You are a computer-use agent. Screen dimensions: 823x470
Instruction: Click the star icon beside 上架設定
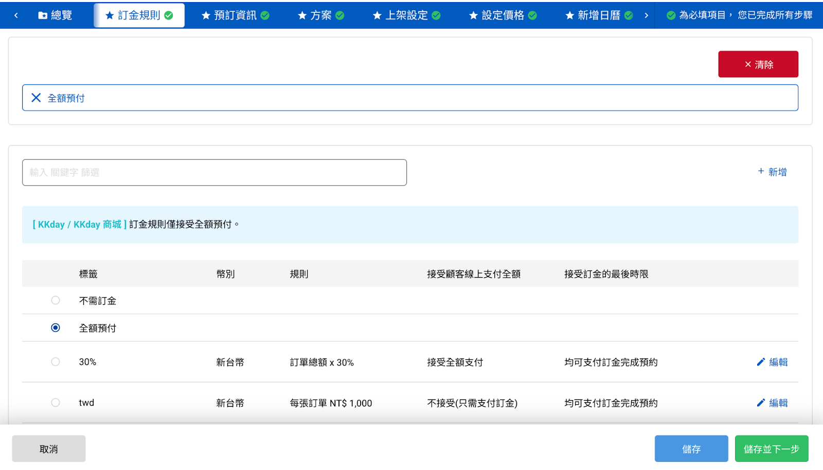pos(377,15)
